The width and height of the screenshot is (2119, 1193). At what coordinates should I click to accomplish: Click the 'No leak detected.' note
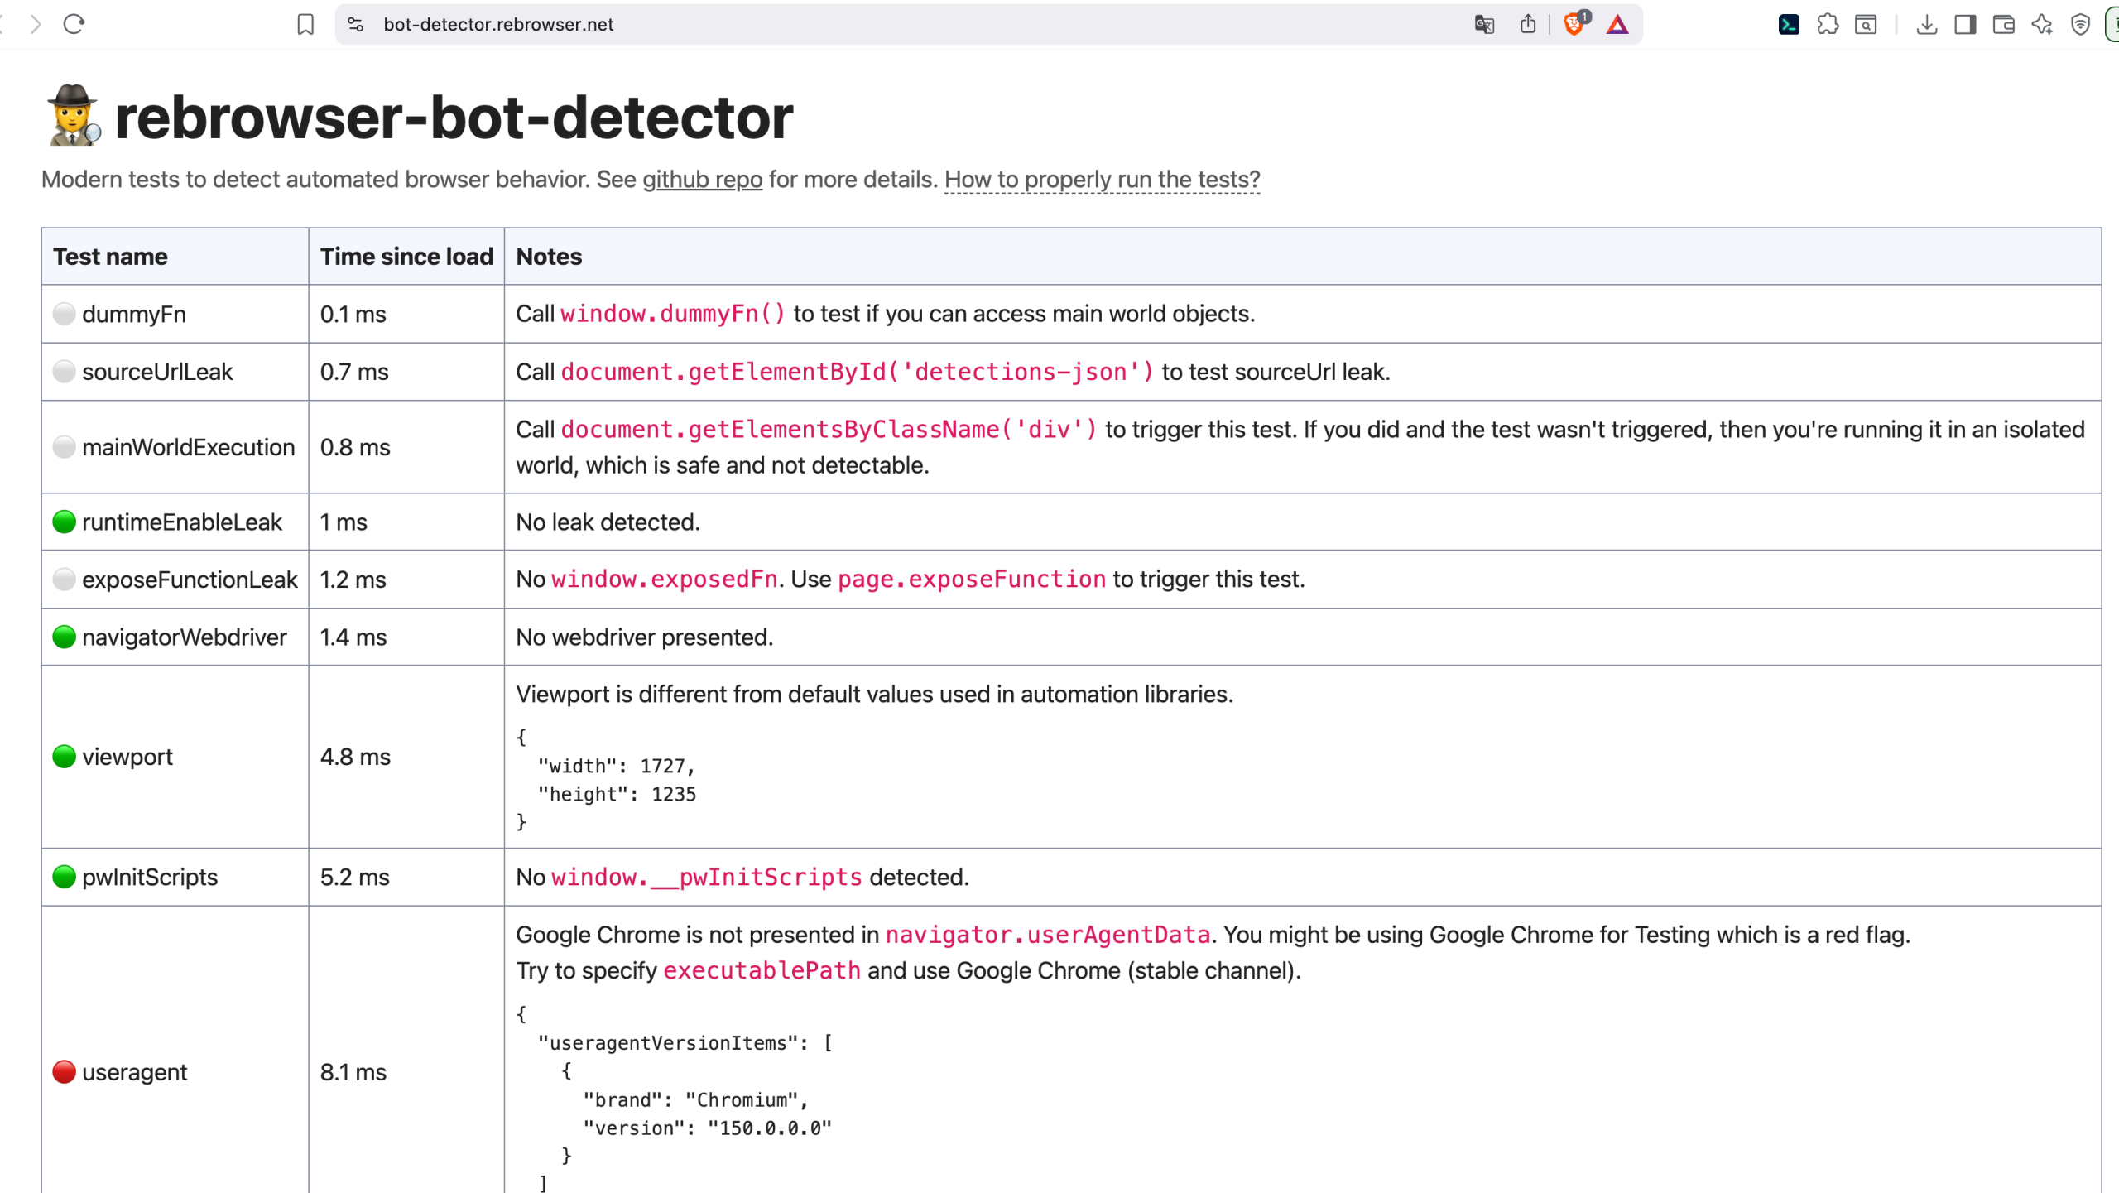(608, 522)
